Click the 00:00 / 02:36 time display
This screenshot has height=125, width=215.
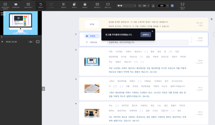pyautogui.click(x=11, y=42)
